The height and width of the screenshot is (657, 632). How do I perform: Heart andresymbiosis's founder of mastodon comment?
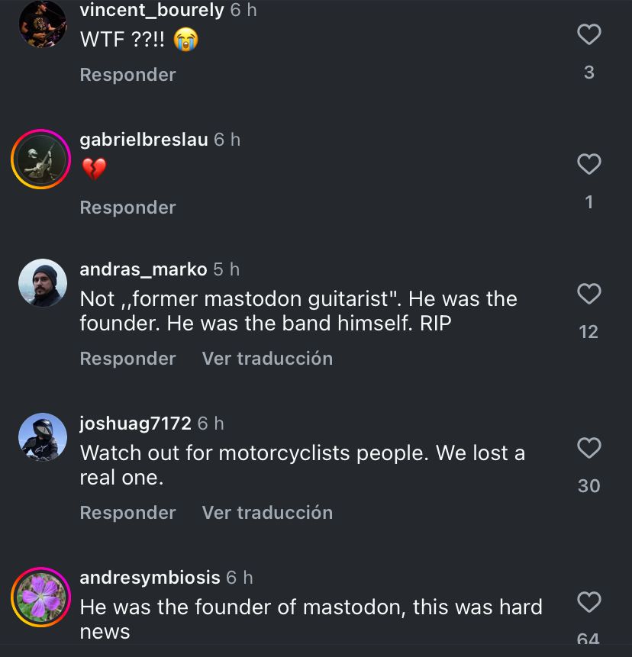(588, 602)
